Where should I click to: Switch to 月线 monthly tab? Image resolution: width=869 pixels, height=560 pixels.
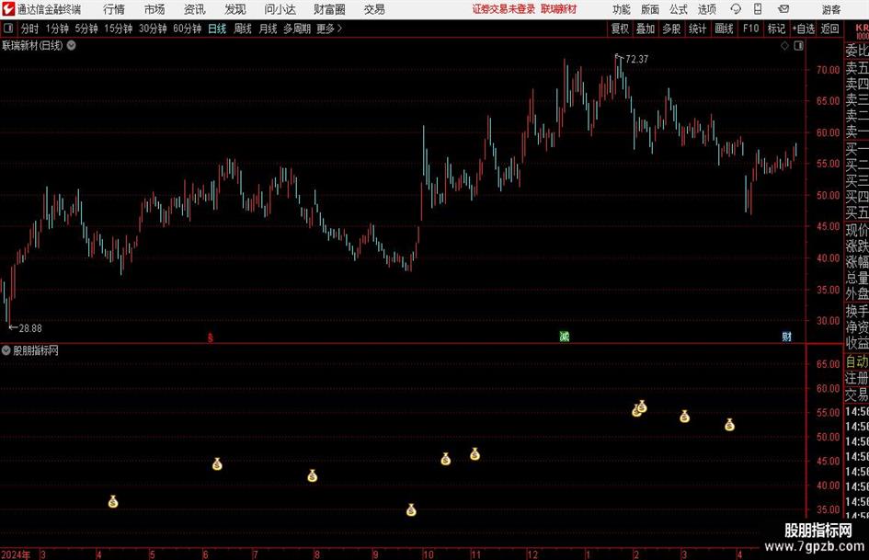pyautogui.click(x=269, y=29)
